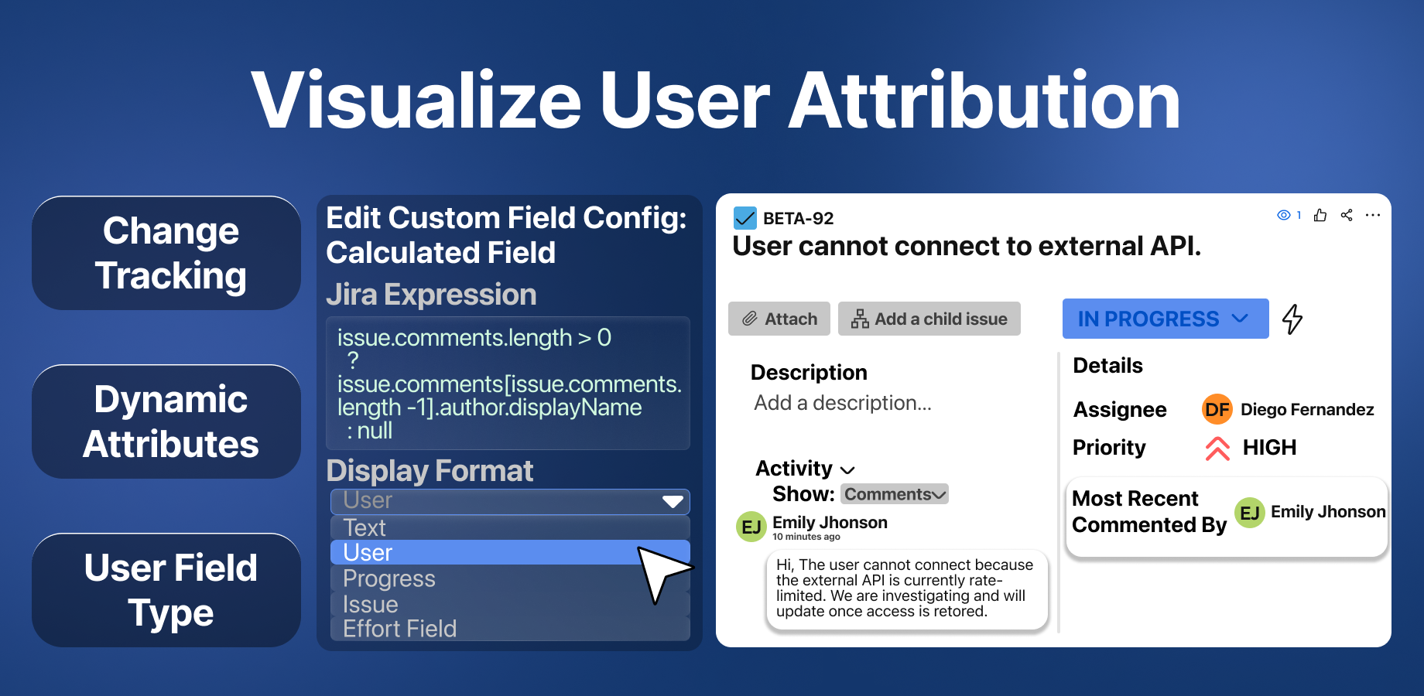Screen dimensions: 1424x696
Task: Open the Display Format User dropdown
Action: pyautogui.click(x=510, y=501)
